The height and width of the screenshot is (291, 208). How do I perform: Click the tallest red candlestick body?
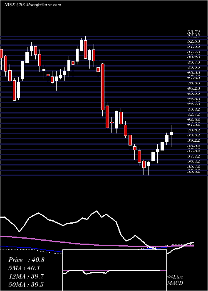[x=103, y=86]
